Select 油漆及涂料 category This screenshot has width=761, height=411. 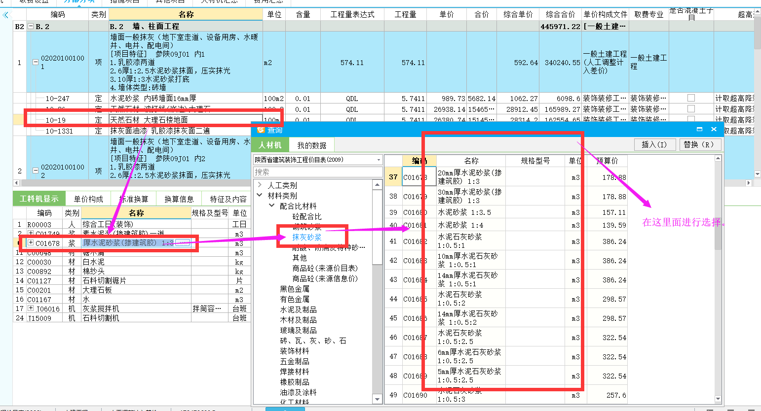pos(299,392)
